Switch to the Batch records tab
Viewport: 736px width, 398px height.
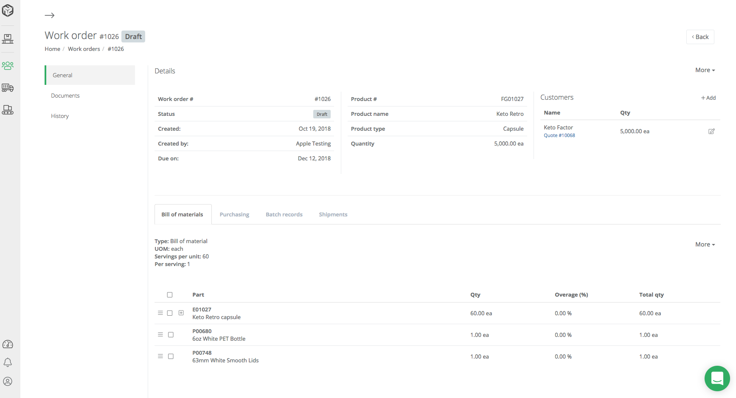click(284, 214)
